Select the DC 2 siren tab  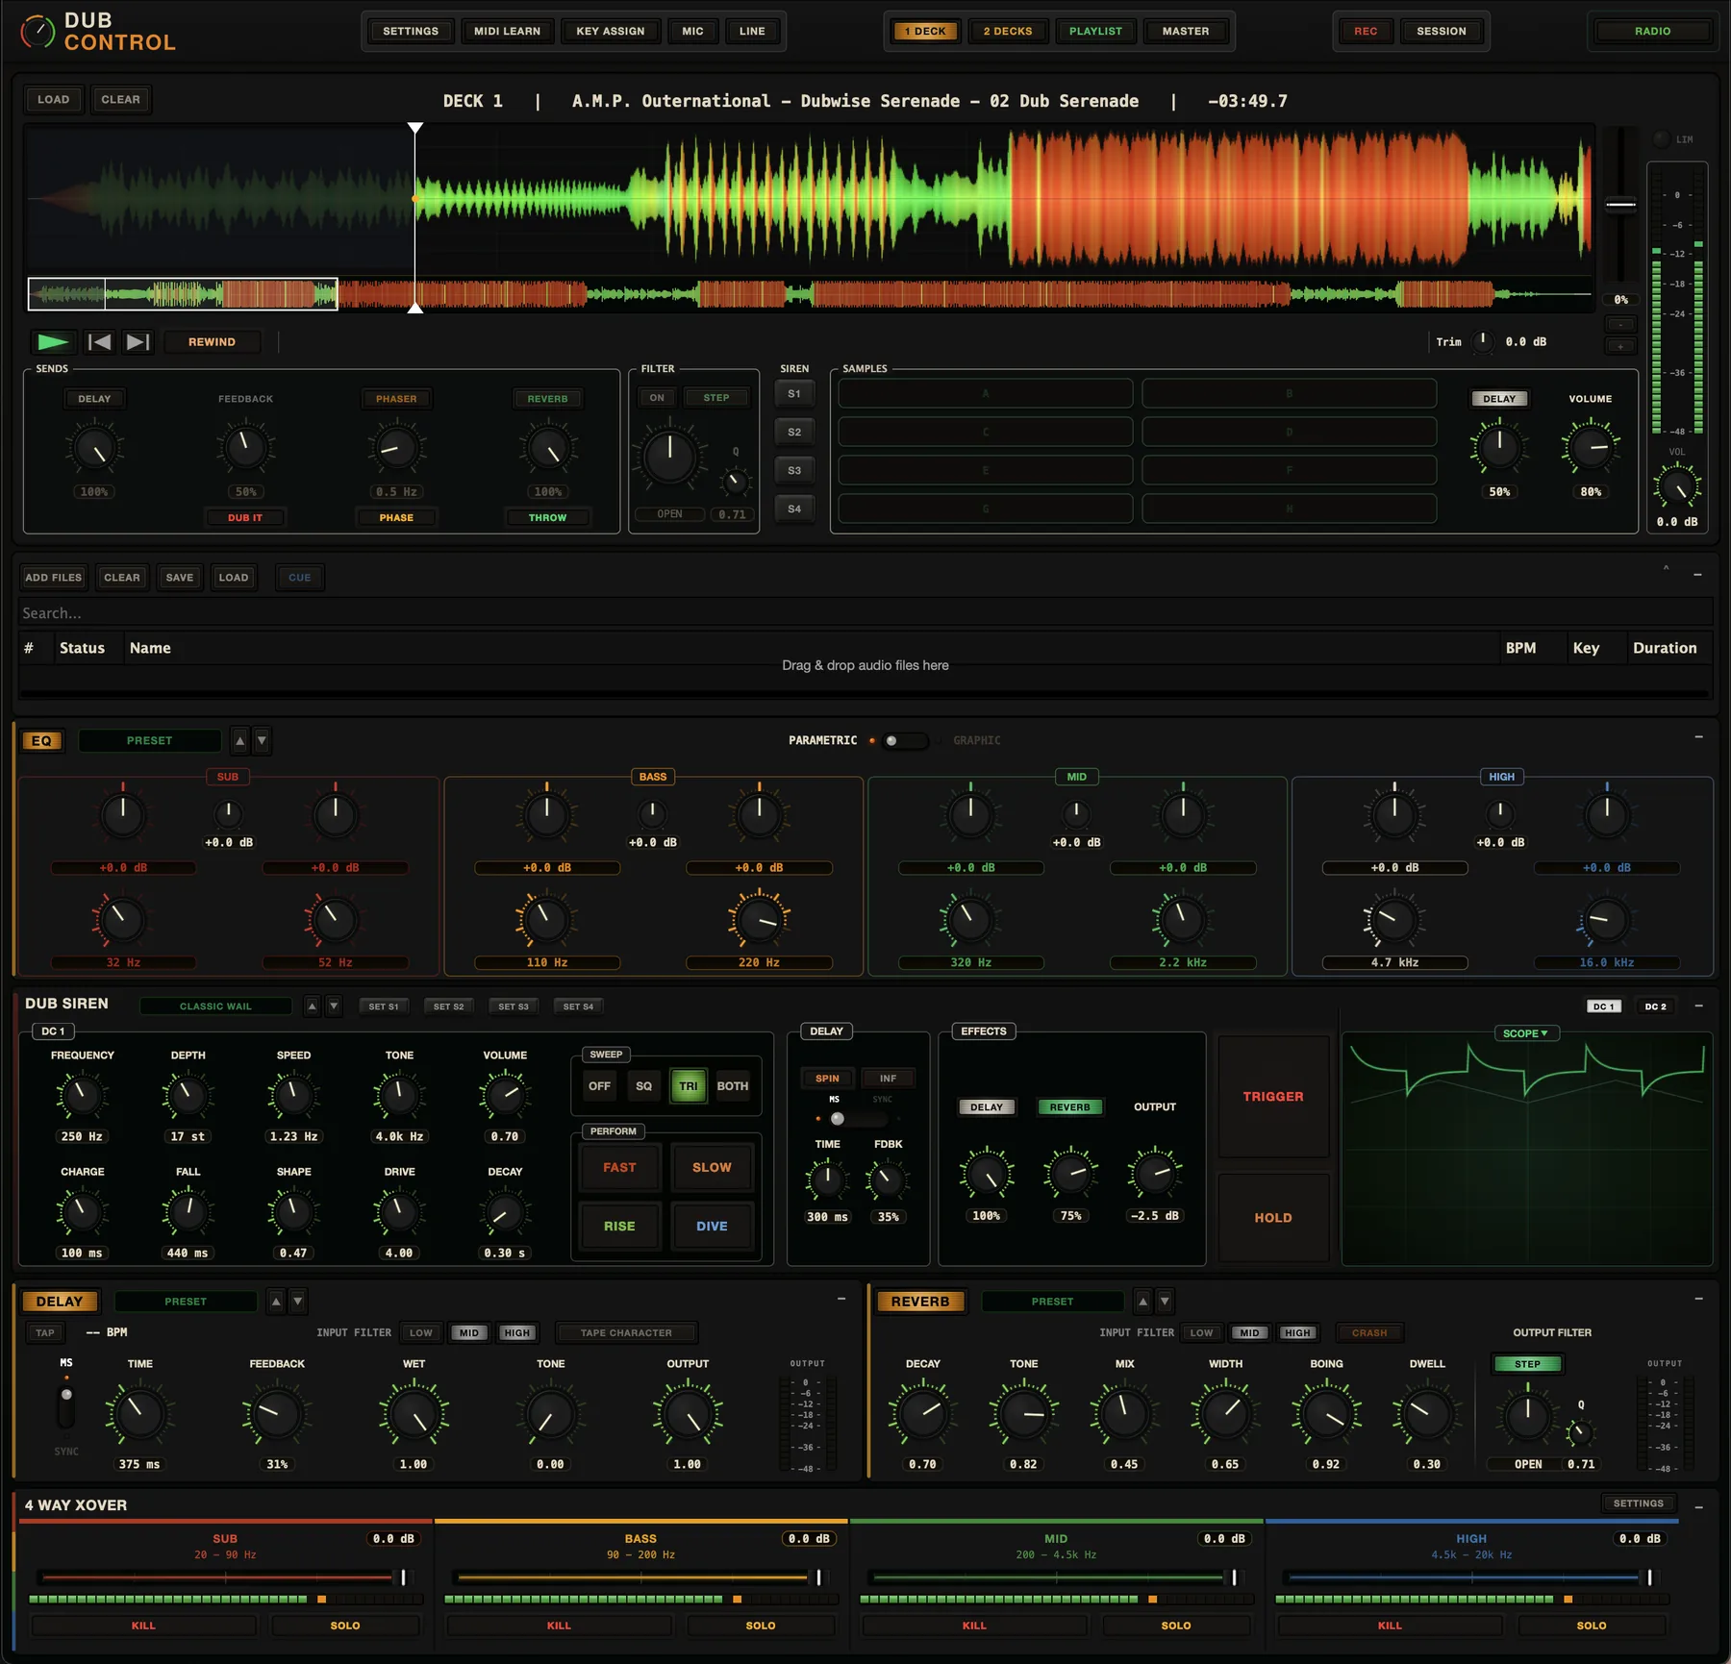click(1656, 1006)
